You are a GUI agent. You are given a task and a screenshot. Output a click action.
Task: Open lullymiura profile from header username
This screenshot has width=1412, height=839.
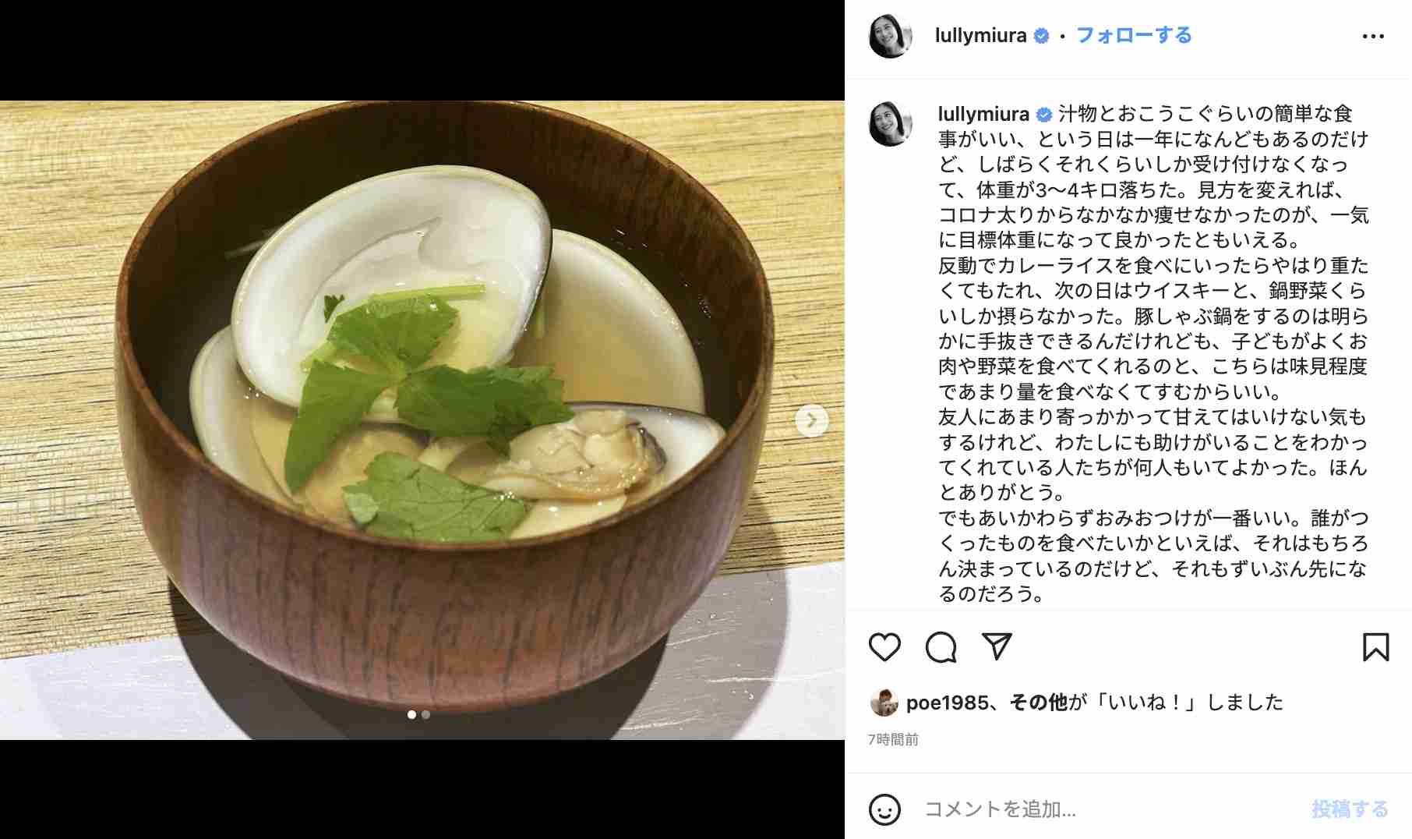point(980,36)
